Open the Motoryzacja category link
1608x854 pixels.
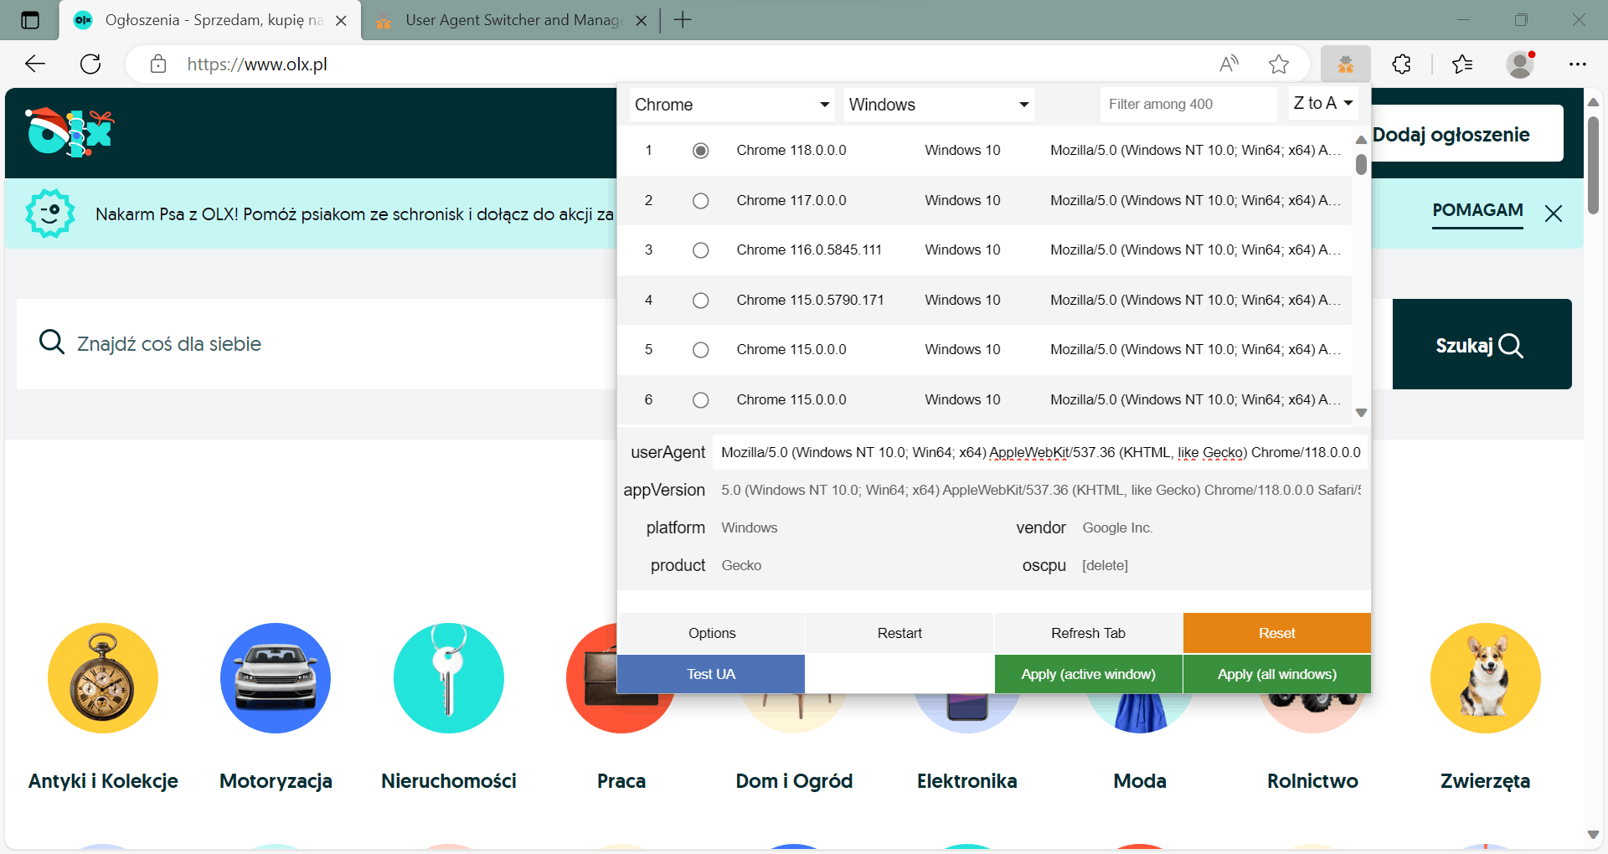click(276, 781)
